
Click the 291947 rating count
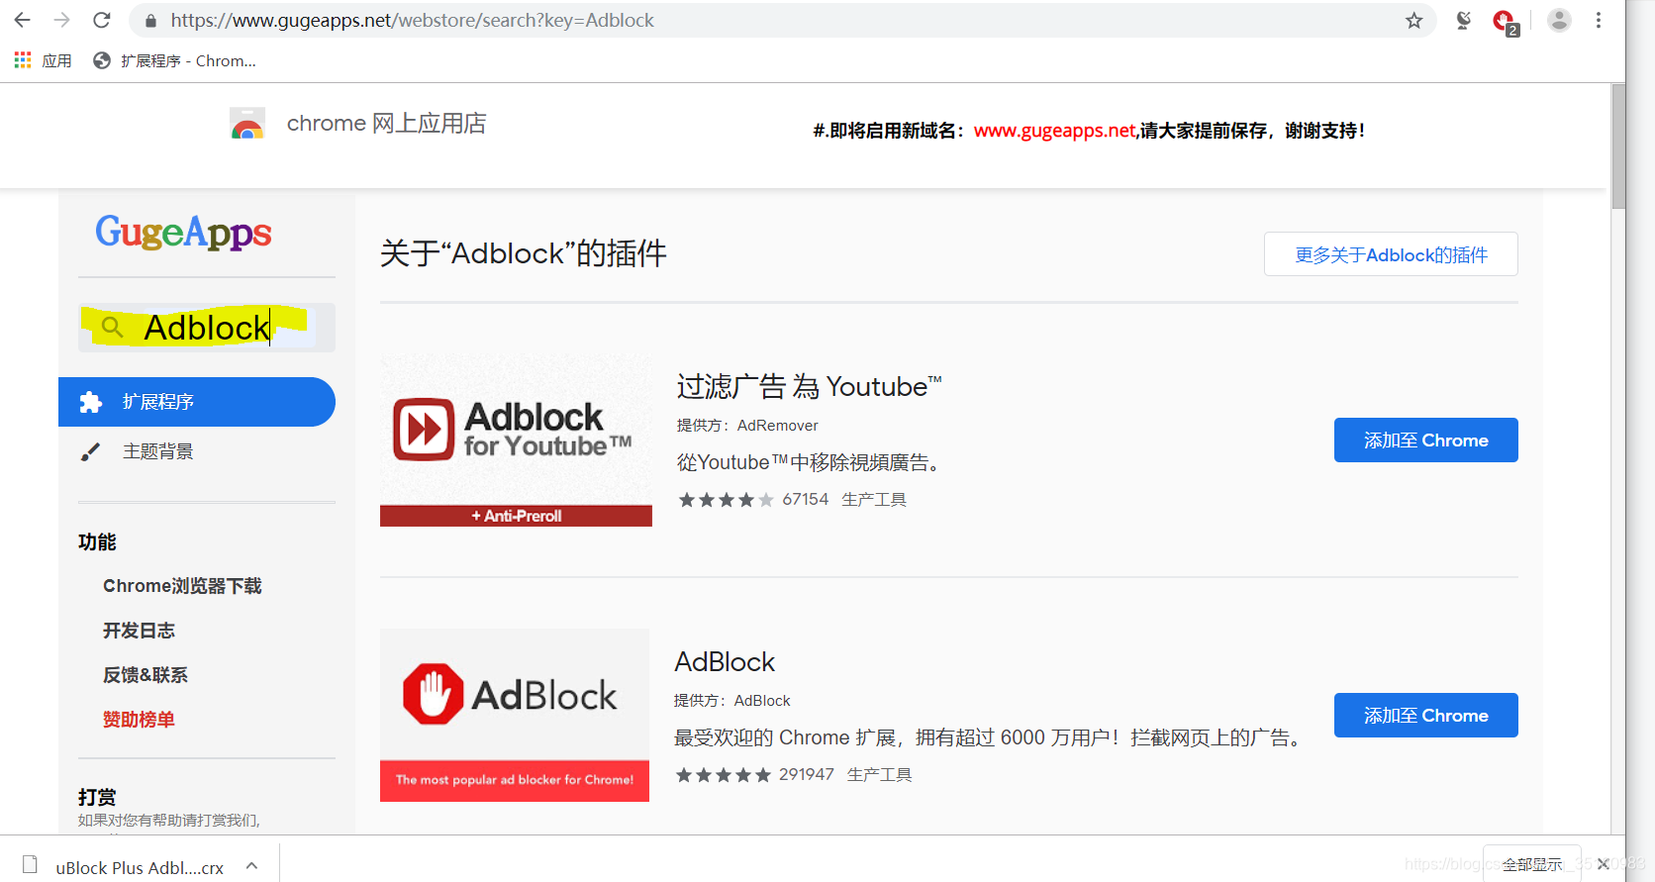tap(806, 774)
